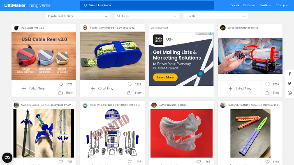Click Share text under polish machine
Screen dimensions: 294x165
click(275, 92)
